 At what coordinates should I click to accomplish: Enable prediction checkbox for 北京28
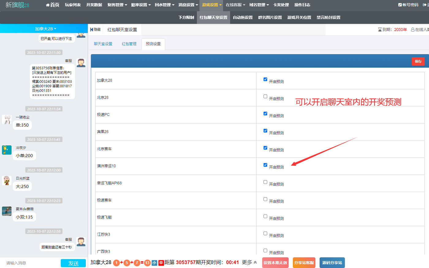coord(265,96)
